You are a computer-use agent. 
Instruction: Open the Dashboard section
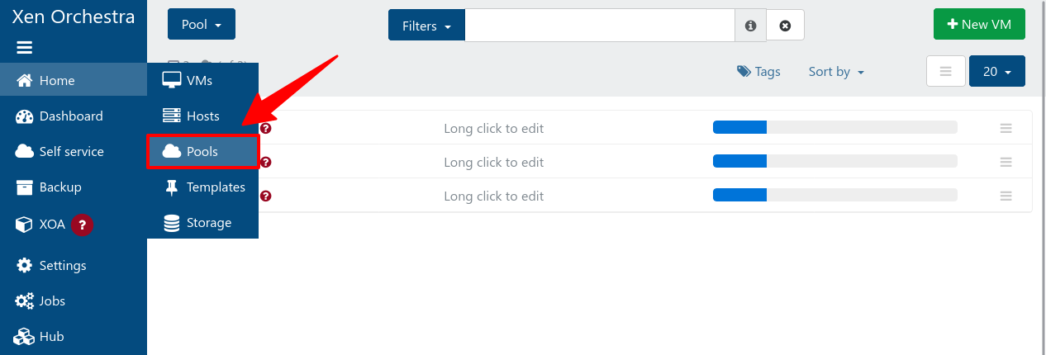click(71, 116)
